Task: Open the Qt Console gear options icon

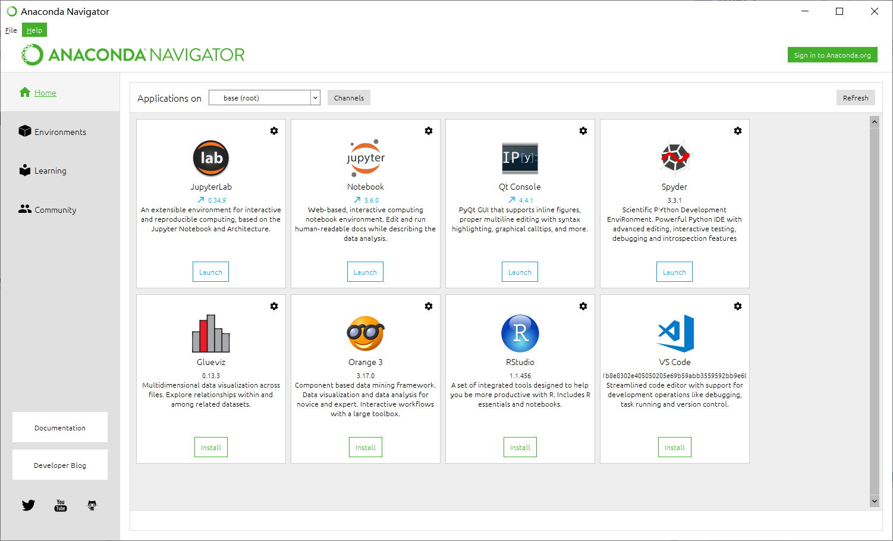Action: (583, 131)
